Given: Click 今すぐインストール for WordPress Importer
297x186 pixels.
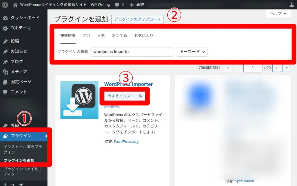Looking at the screenshot, I should pyautogui.click(x=125, y=96).
